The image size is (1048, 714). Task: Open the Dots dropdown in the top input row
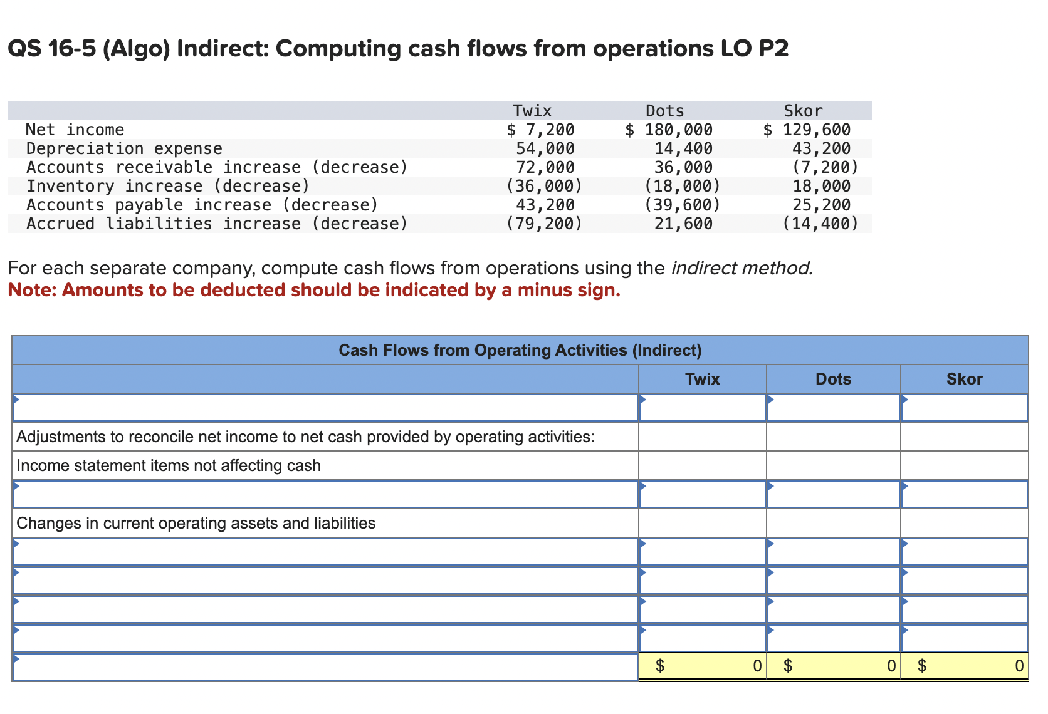832,407
